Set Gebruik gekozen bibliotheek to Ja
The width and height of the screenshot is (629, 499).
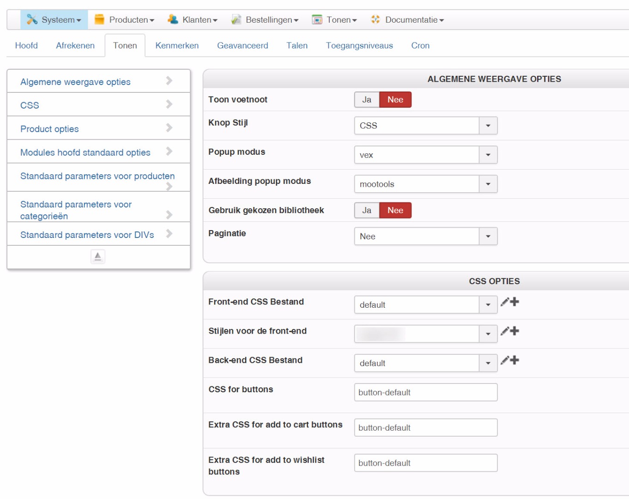(x=367, y=211)
